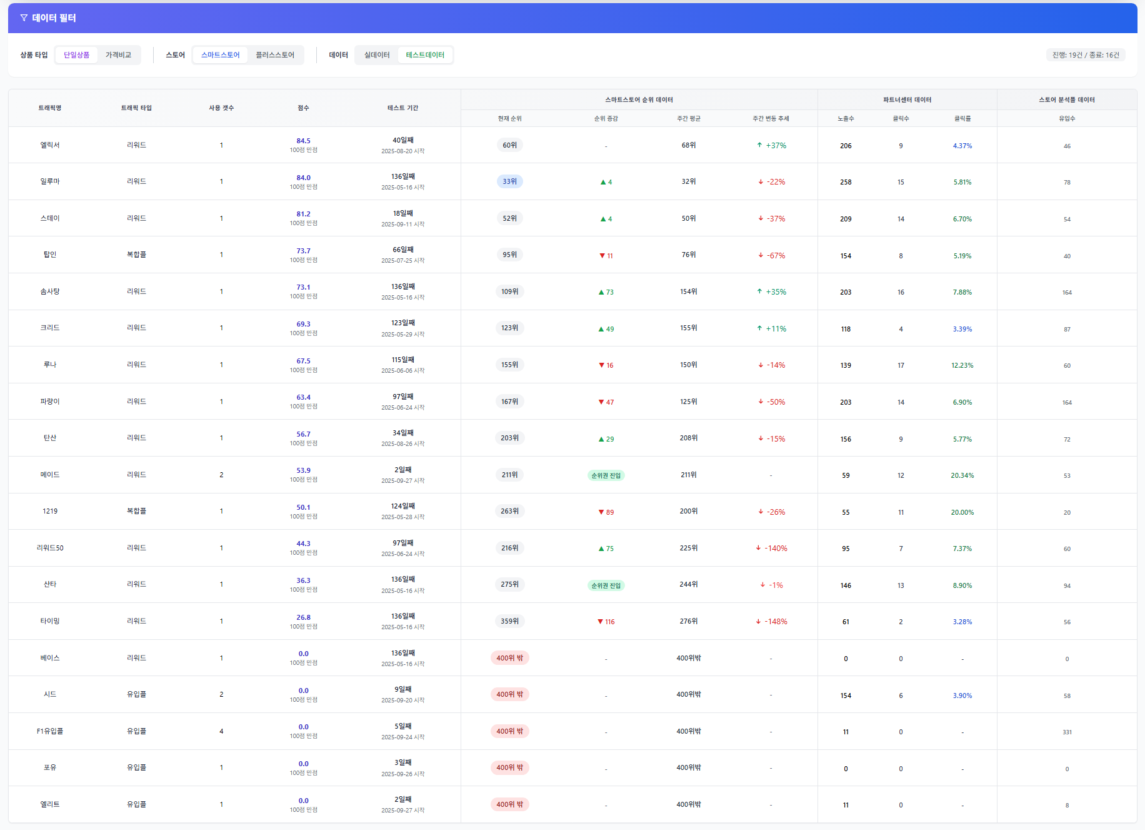Click the 현재 순위 column header
Viewport: 1145px width, 830px height.
(509, 119)
